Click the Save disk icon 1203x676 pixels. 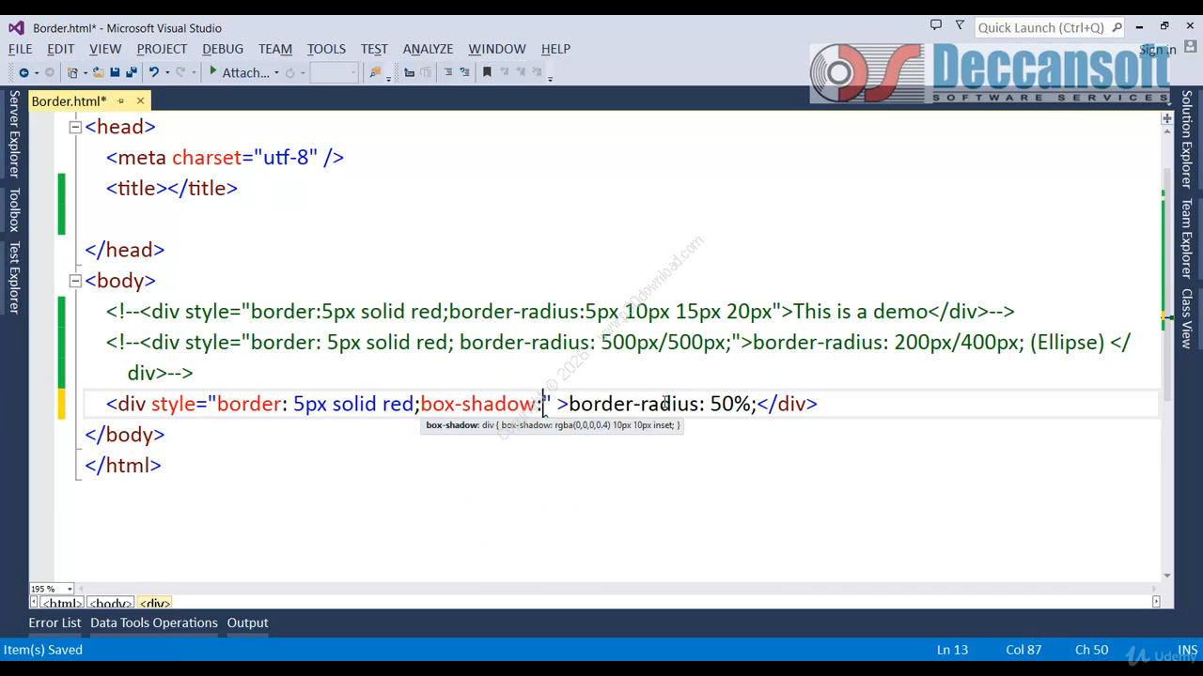click(115, 72)
